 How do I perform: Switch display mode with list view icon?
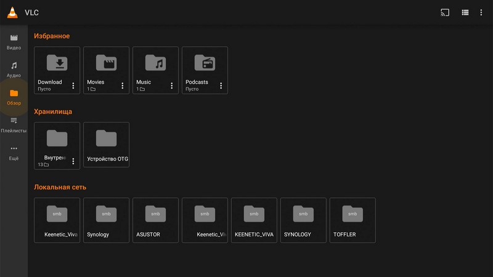point(465,12)
